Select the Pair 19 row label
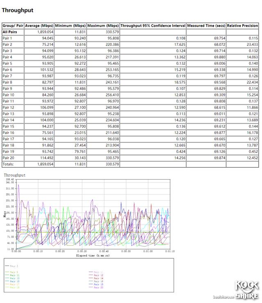Image resolution: width=262 pixels, height=303 pixels. pos(8,152)
